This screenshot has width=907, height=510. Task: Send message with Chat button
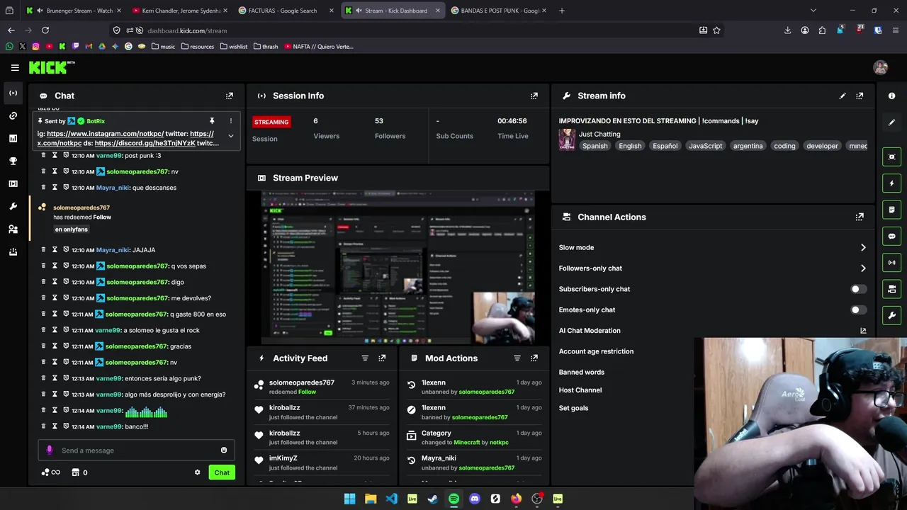pos(222,472)
